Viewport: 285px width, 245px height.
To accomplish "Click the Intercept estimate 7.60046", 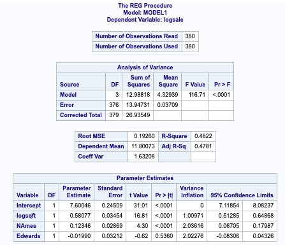I will tap(80, 206).
